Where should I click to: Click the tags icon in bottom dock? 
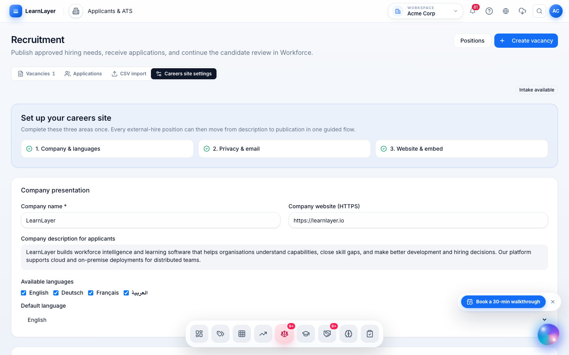(x=220, y=334)
